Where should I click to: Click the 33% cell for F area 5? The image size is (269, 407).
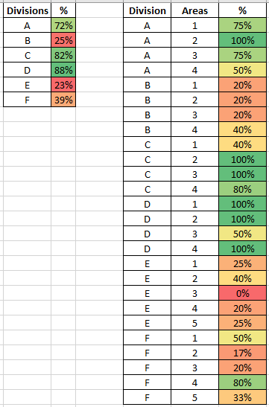(x=242, y=397)
